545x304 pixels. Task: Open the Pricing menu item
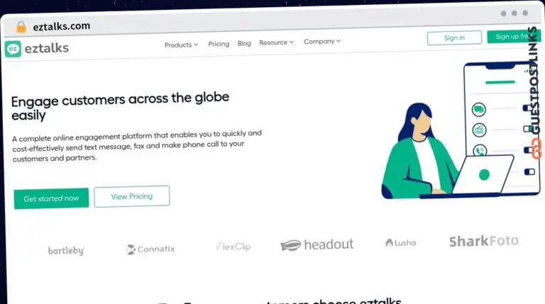[x=219, y=44]
